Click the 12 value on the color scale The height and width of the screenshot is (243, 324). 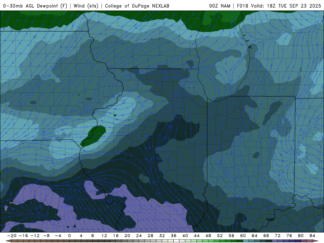pyautogui.click(x=104, y=236)
